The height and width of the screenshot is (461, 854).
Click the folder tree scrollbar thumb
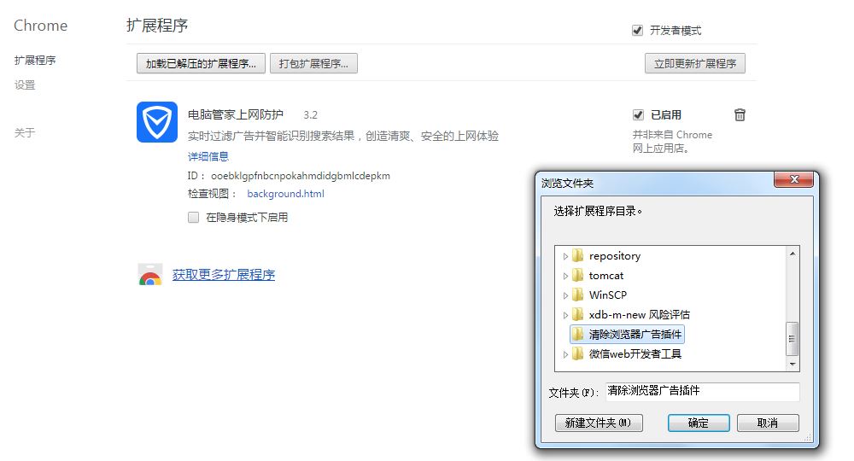793,339
